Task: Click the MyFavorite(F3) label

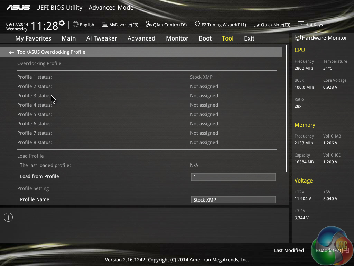Action: [x=124, y=25]
